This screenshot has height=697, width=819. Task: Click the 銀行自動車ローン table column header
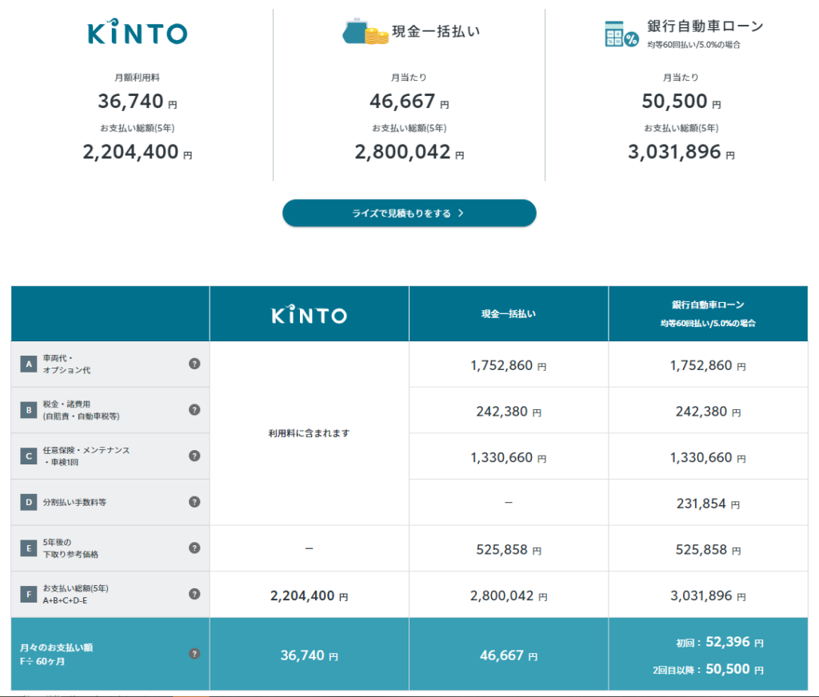(x=708, y=314)
